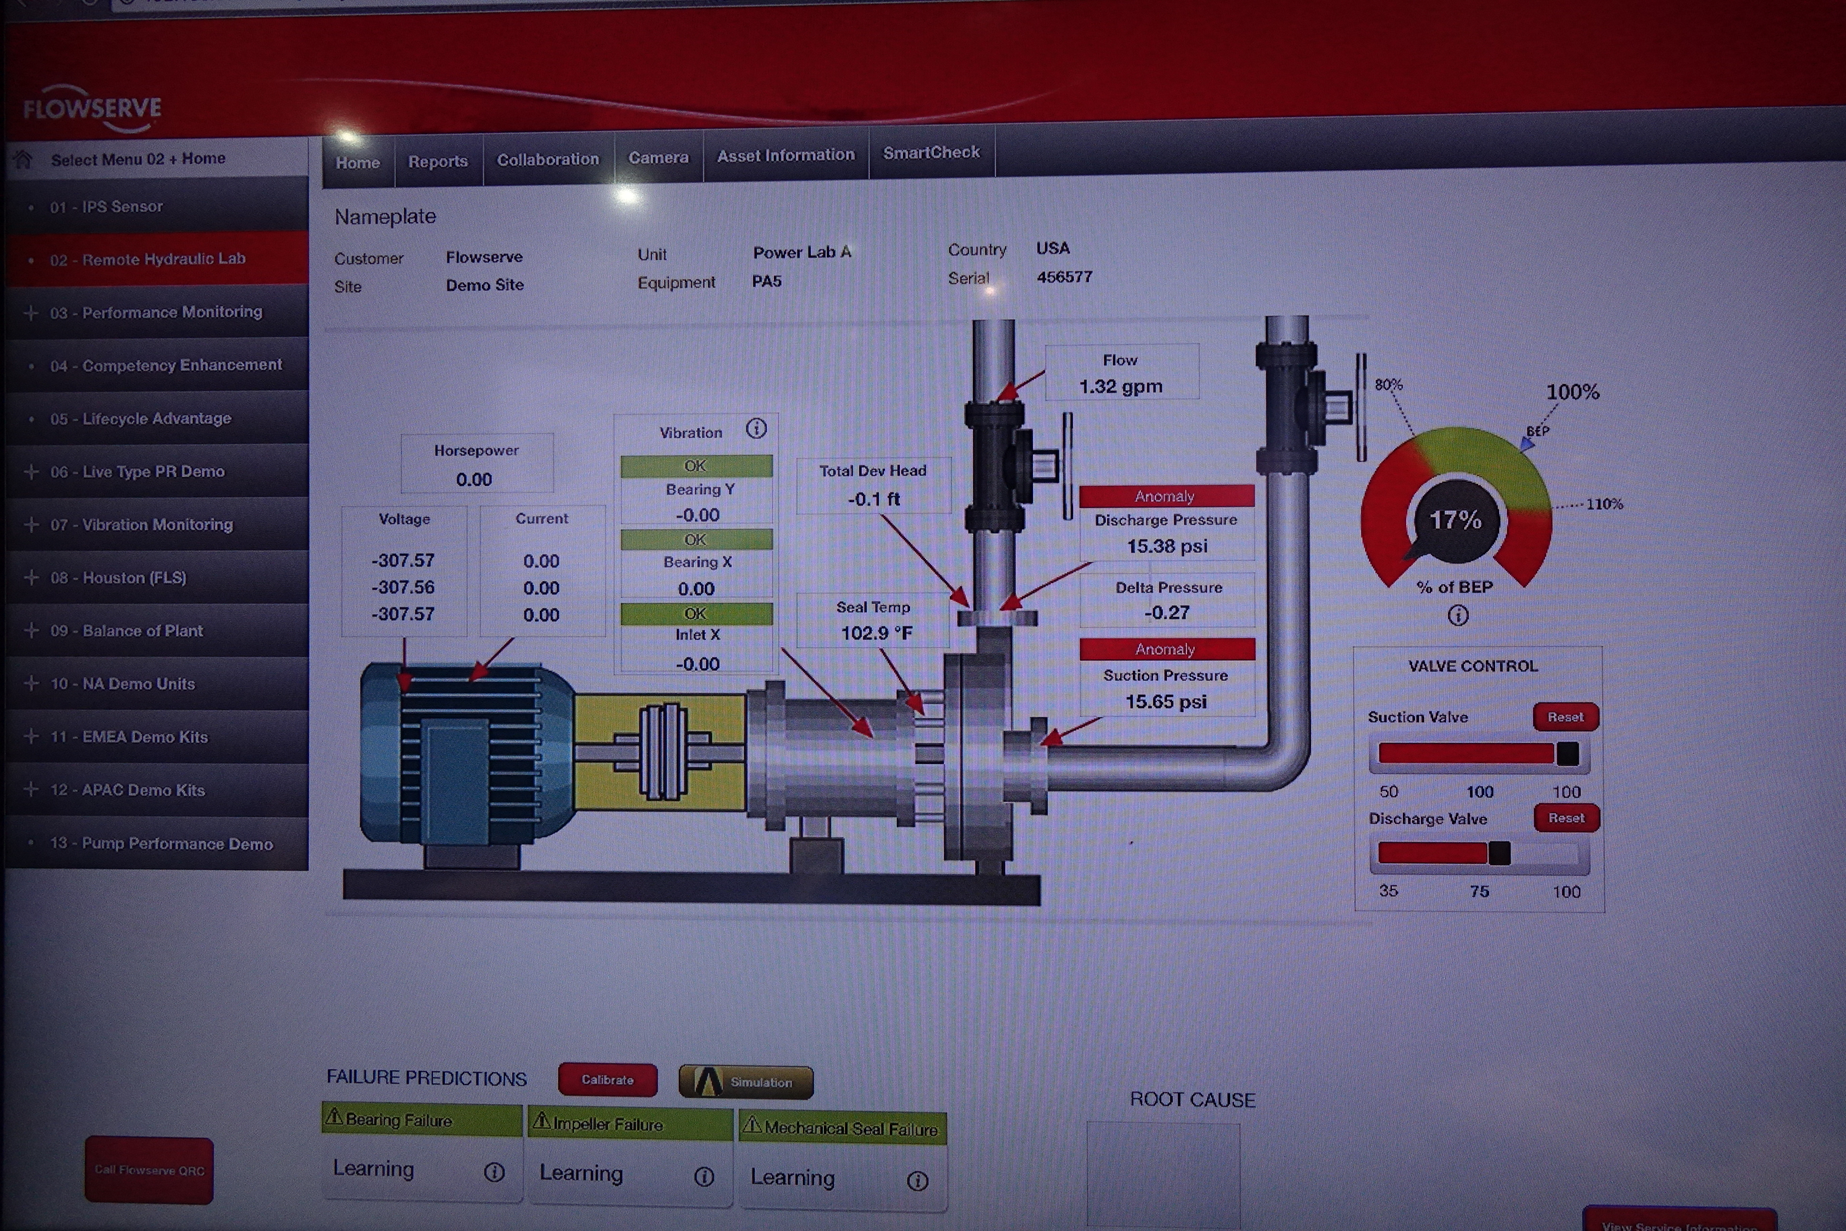Open the Vibration info icon
The height and width of the screenshot is (1231, 1846).
click(756, 429)
